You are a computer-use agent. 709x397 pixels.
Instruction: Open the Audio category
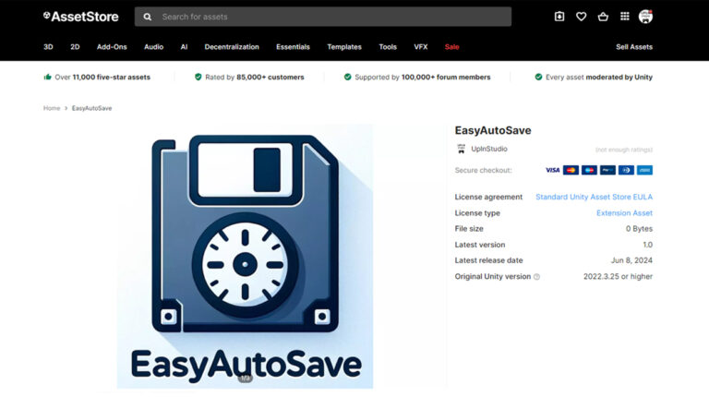click(154, 47)
